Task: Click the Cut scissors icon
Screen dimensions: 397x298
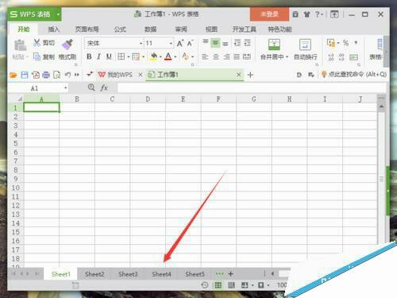Action: pos(37,43)
